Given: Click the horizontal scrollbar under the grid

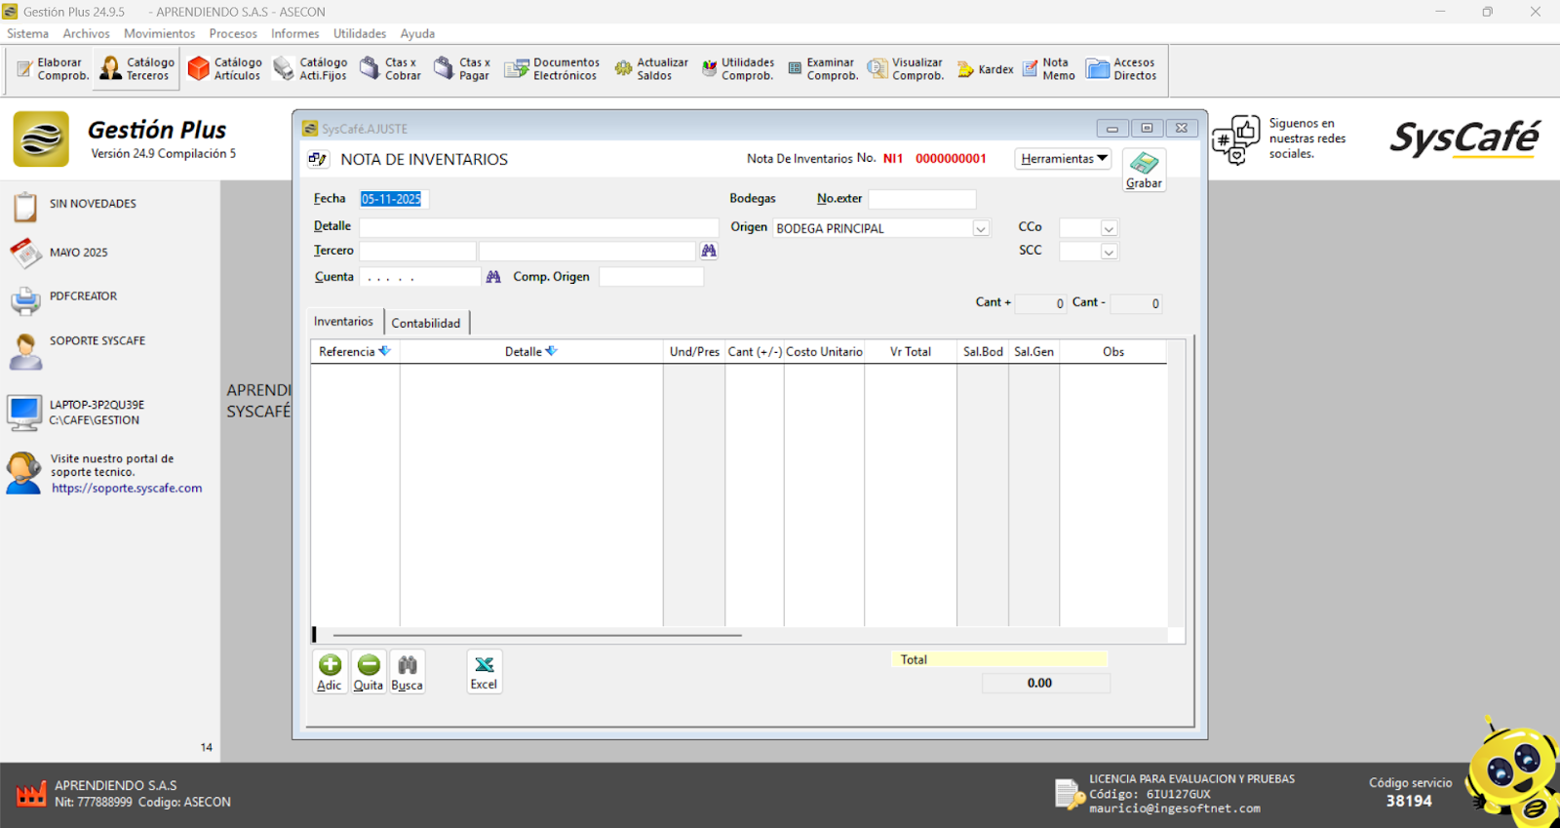Looking at the screenshot, I should pyautogui.click(x=536, y=635).
